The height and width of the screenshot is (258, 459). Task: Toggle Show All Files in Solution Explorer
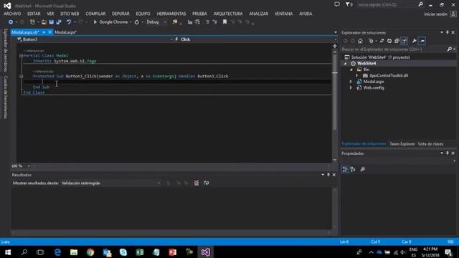tap(404, 41)
